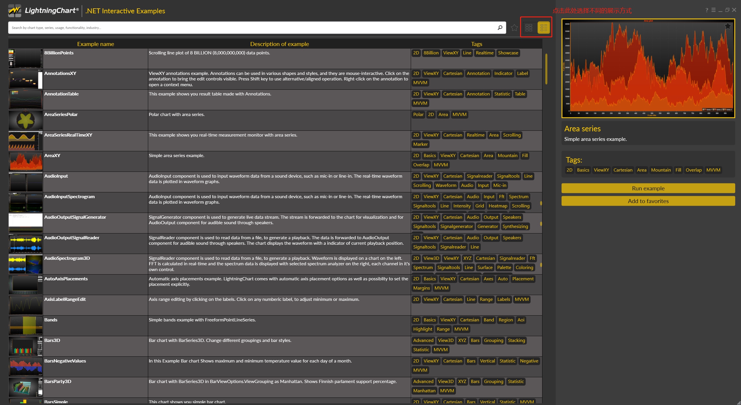Open the help question mark

707,10
